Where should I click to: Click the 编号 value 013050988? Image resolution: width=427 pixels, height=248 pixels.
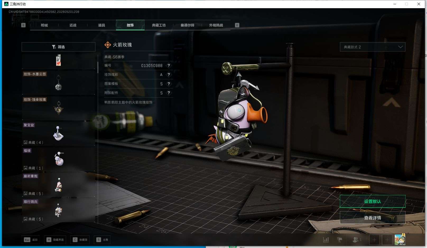(152, 65)
